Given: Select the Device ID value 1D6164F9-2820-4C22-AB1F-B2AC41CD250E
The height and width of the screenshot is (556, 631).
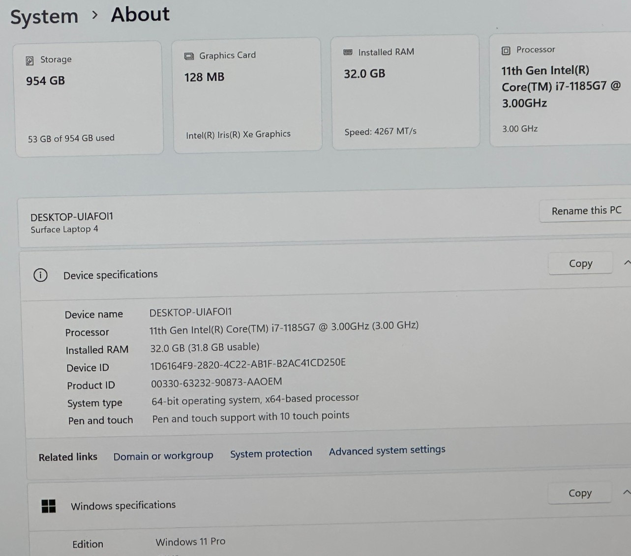Looking at the screenshot, I should (248, 364).
